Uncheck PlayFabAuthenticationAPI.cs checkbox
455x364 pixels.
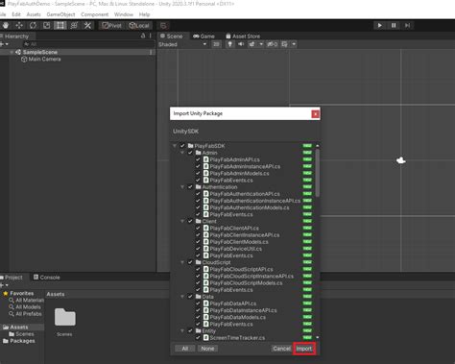tap(198, 194)
